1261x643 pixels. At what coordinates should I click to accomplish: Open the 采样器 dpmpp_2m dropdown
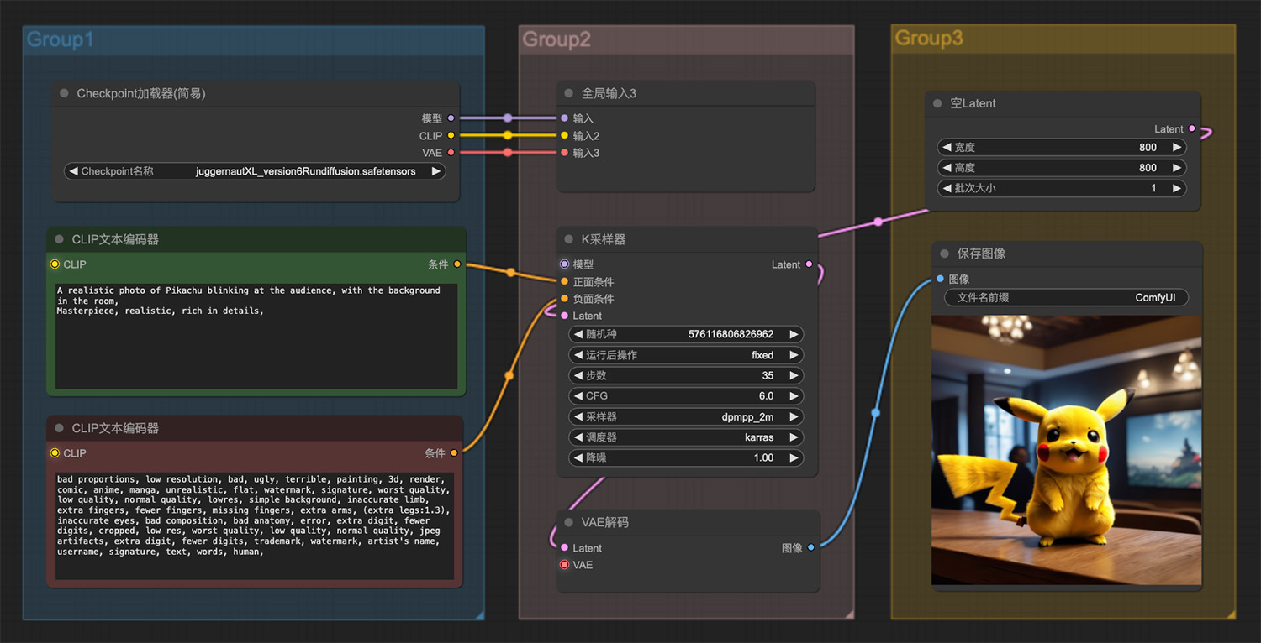click(x=686, y=416)
